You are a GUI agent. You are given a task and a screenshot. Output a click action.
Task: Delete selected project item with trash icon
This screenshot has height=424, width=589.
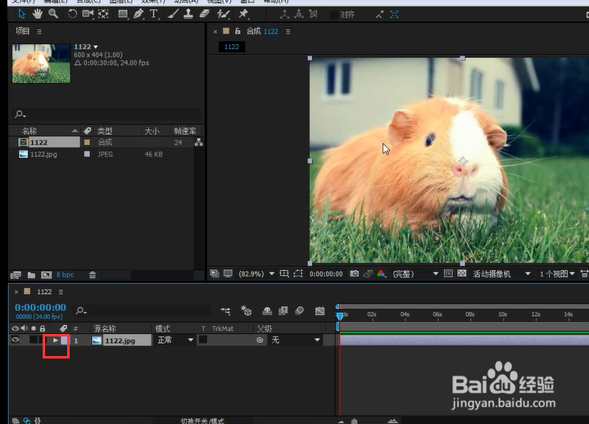pyautogui.click(x=93, y=275)
